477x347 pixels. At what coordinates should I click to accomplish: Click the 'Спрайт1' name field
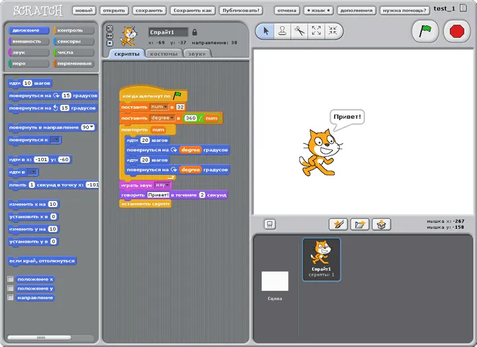[168, 32]
